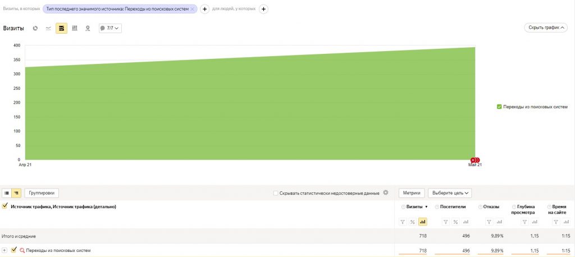Image resolution: width=575 pixels, height=257 pixels.
Task: Remove the search systems source filter
Action: coord(192,10)
